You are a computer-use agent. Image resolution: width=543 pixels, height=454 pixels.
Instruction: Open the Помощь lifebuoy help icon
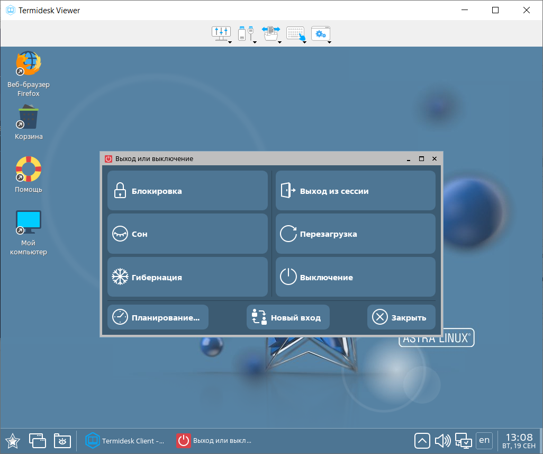coord(29,170)
